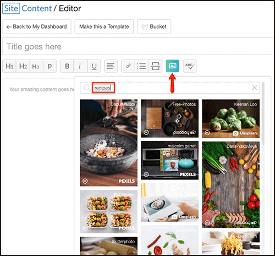
Task: Select the DapurMelodi bowl photo
Action: (108, 143)
